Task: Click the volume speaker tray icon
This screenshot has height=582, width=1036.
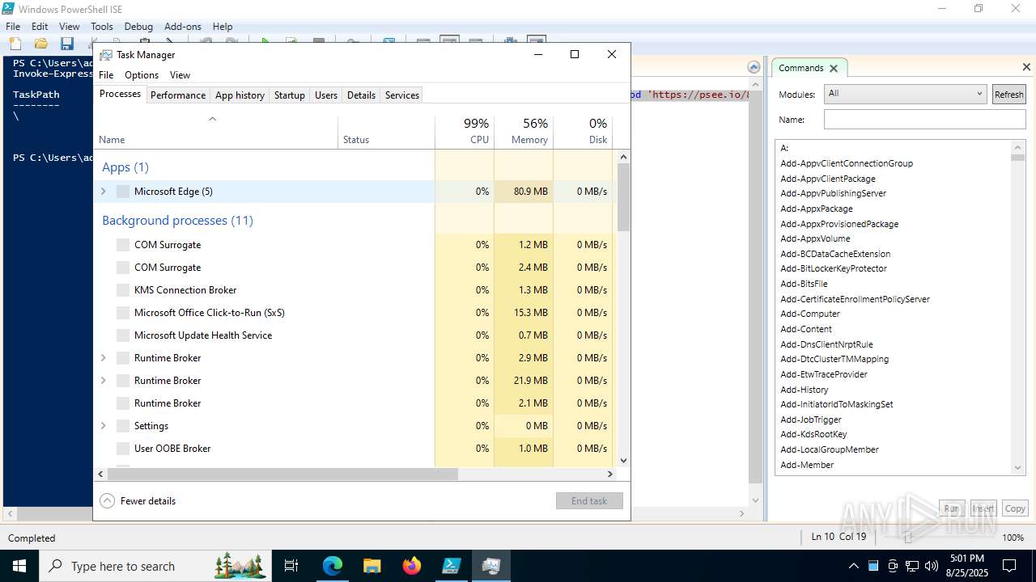Action: [x=931, y=566]
